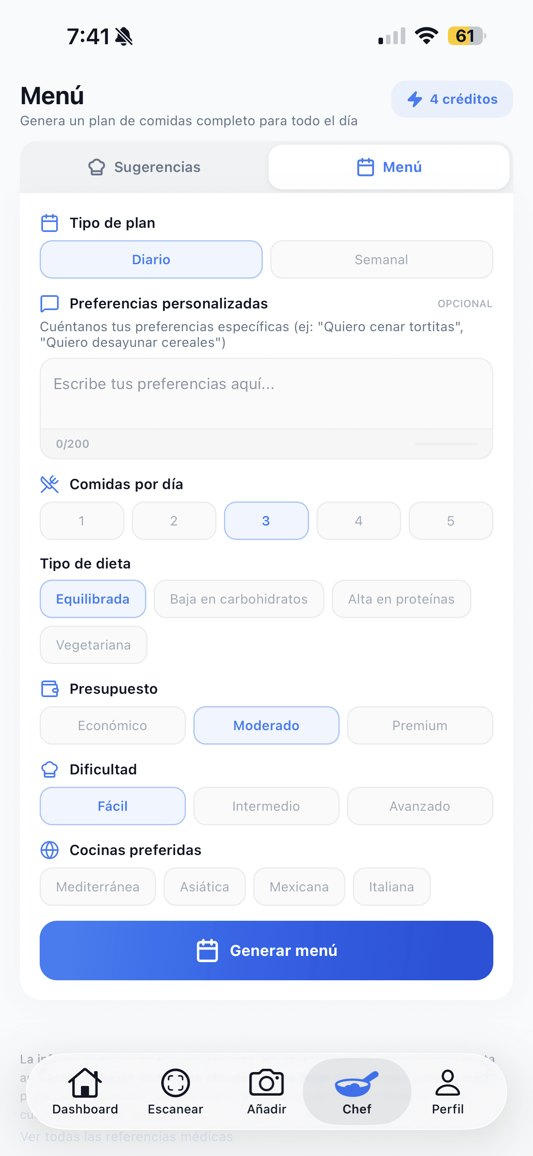533x1156 pixels.
Task: Click the globe icon beside Cocinas preferidas
Action: click(50, 850)
